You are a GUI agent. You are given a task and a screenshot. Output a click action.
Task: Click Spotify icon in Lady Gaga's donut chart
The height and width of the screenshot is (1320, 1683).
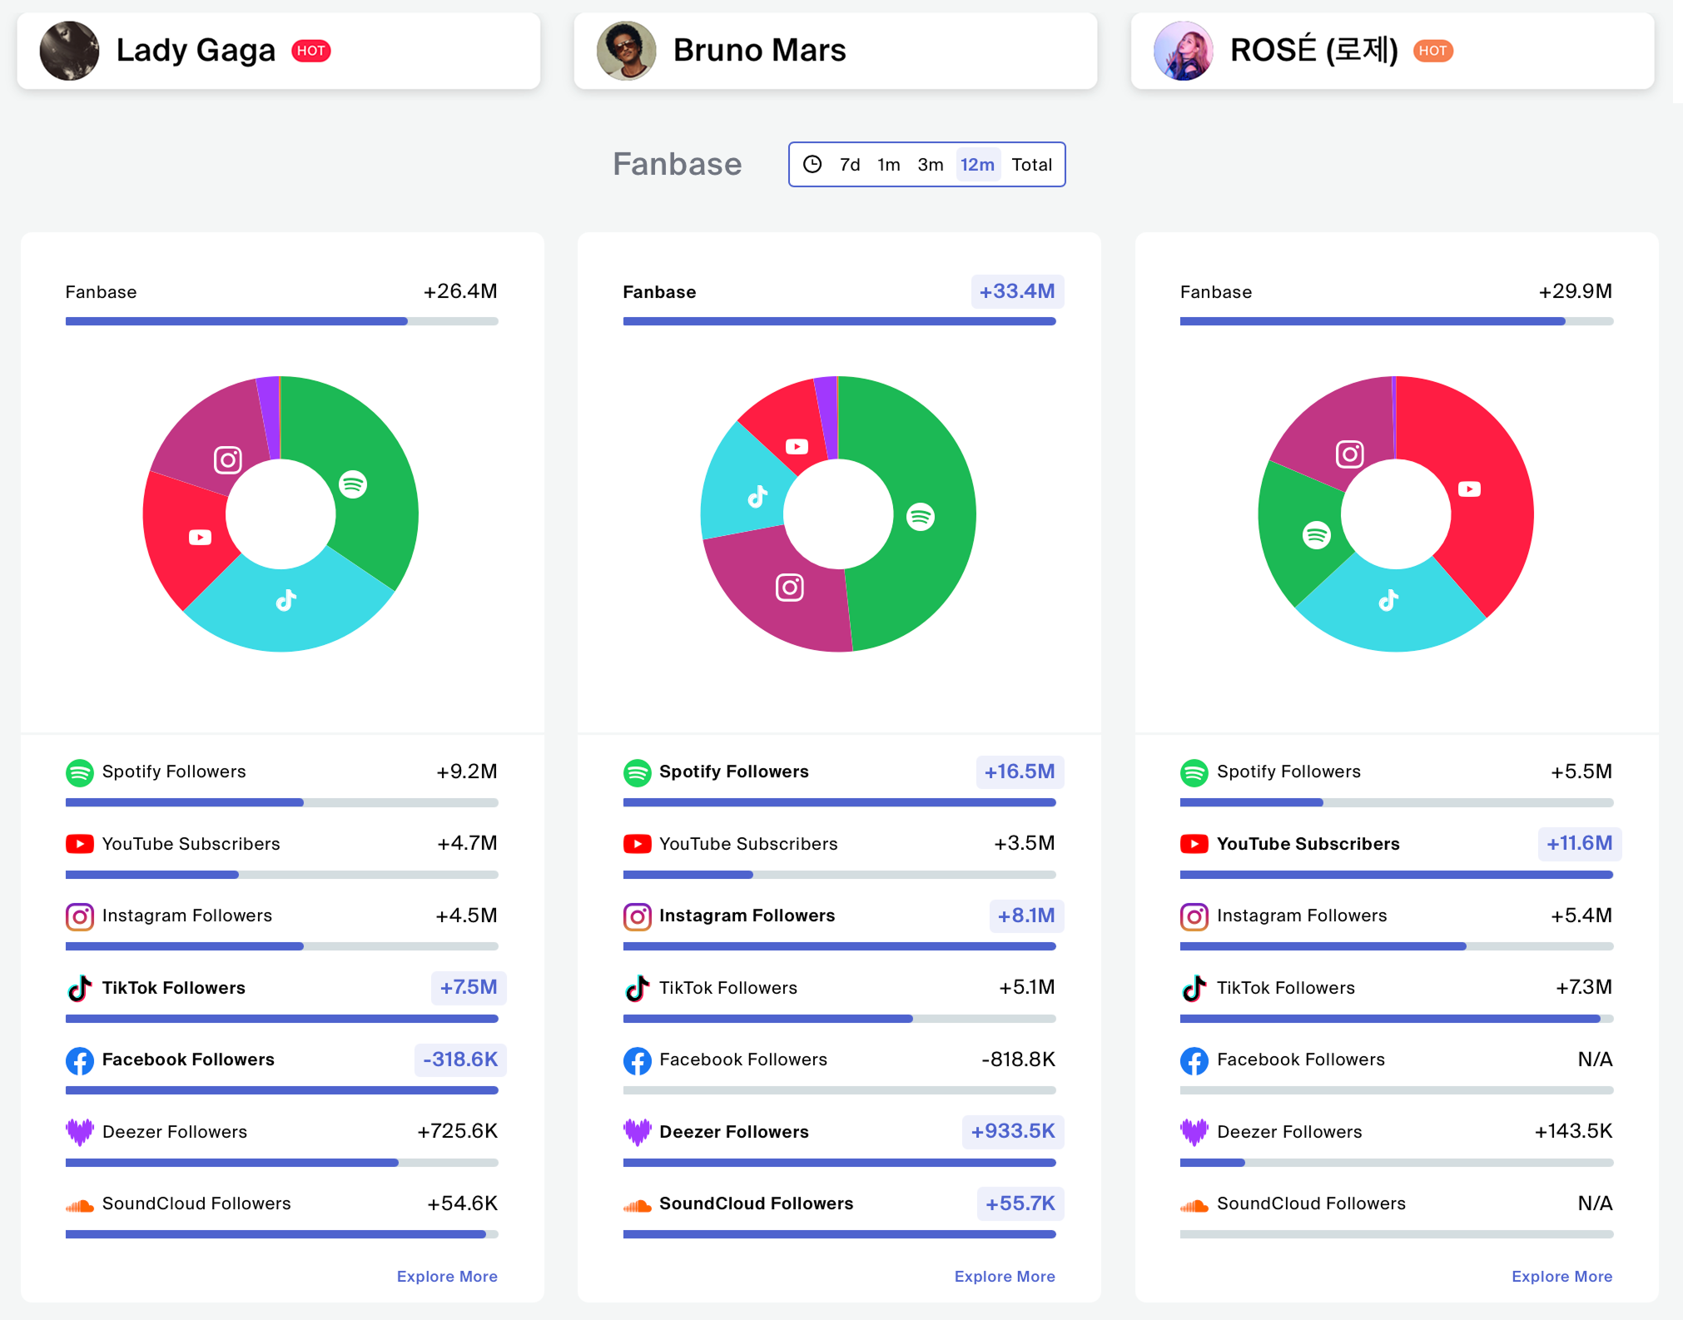point(353,484)
